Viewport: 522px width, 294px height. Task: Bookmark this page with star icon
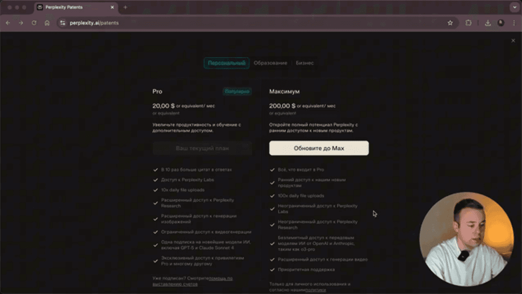click(450, 23)
